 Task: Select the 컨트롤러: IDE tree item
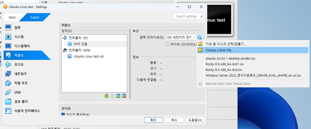click(94, 38)
